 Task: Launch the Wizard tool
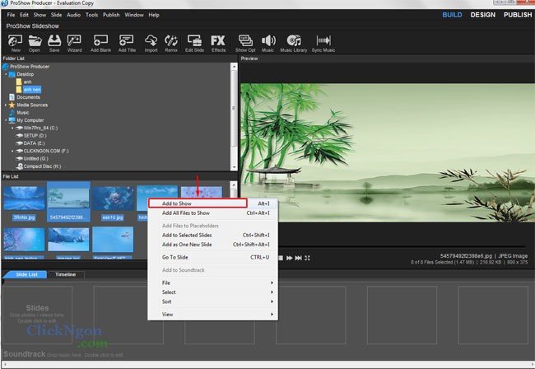point(74,44)
